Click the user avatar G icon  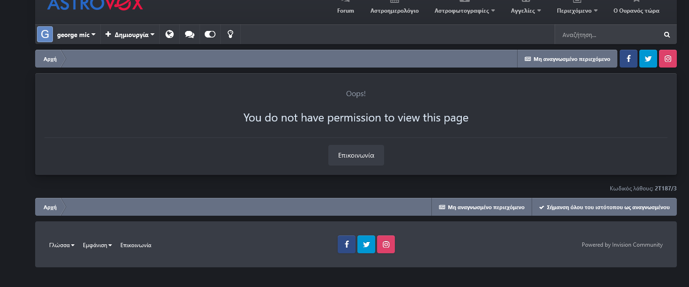tap(45, 34)
